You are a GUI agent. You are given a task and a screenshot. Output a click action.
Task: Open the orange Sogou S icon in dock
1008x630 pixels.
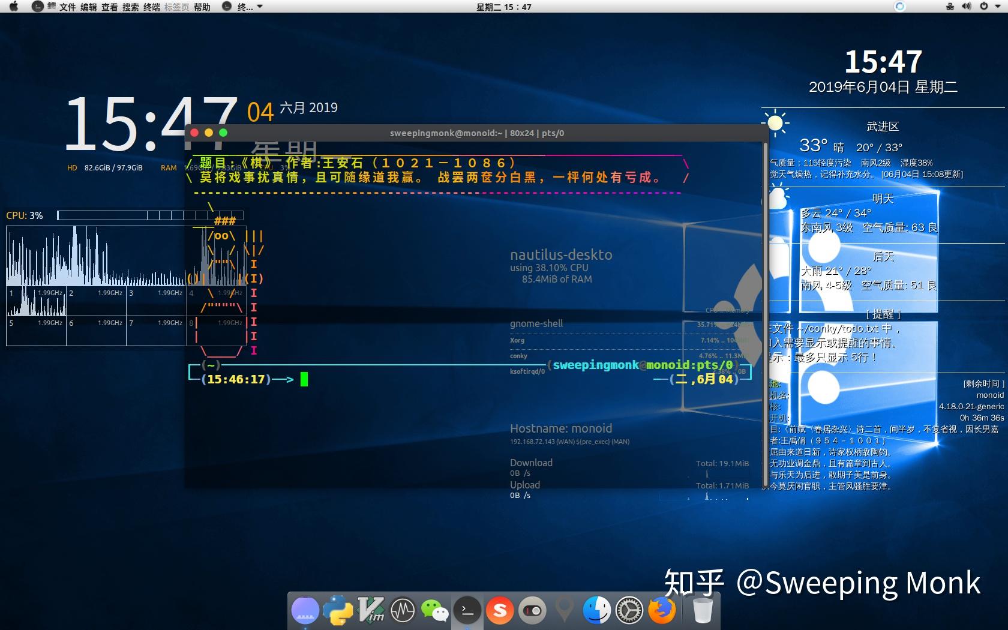pyautogui.click(x=500, y=611)
